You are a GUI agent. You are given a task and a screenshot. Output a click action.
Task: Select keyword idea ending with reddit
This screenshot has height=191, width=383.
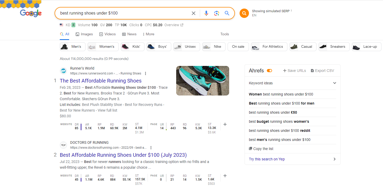pos(280,131)
